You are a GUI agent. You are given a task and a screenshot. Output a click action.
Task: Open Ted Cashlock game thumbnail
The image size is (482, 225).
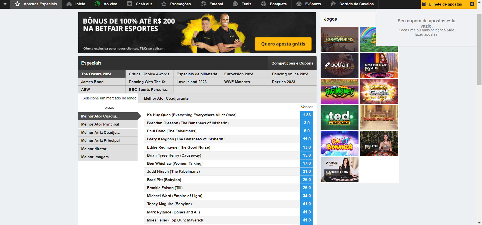pyautogui.click(x=339, y=117)
